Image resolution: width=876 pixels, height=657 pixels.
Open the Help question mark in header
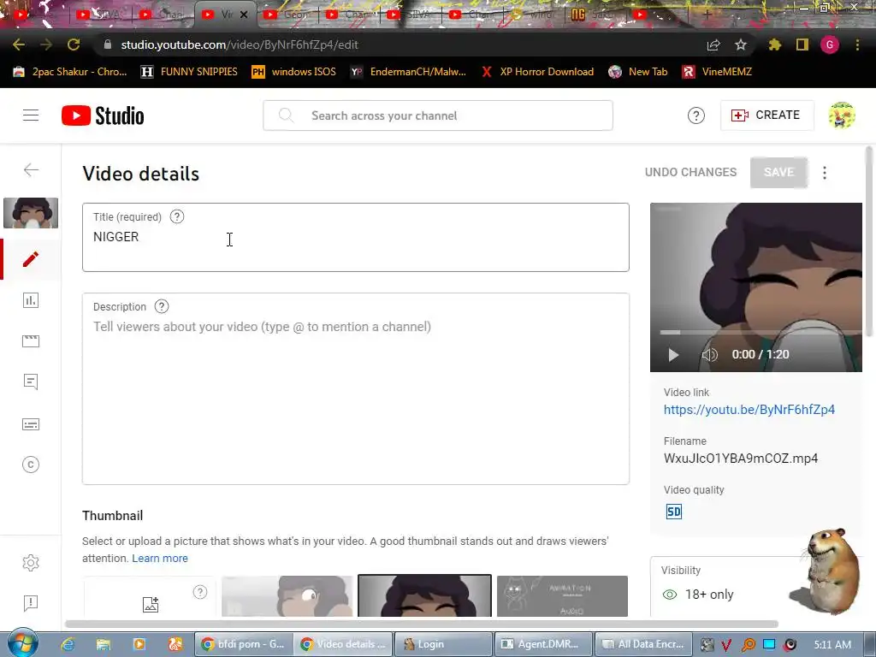click(x=696, y=115)
